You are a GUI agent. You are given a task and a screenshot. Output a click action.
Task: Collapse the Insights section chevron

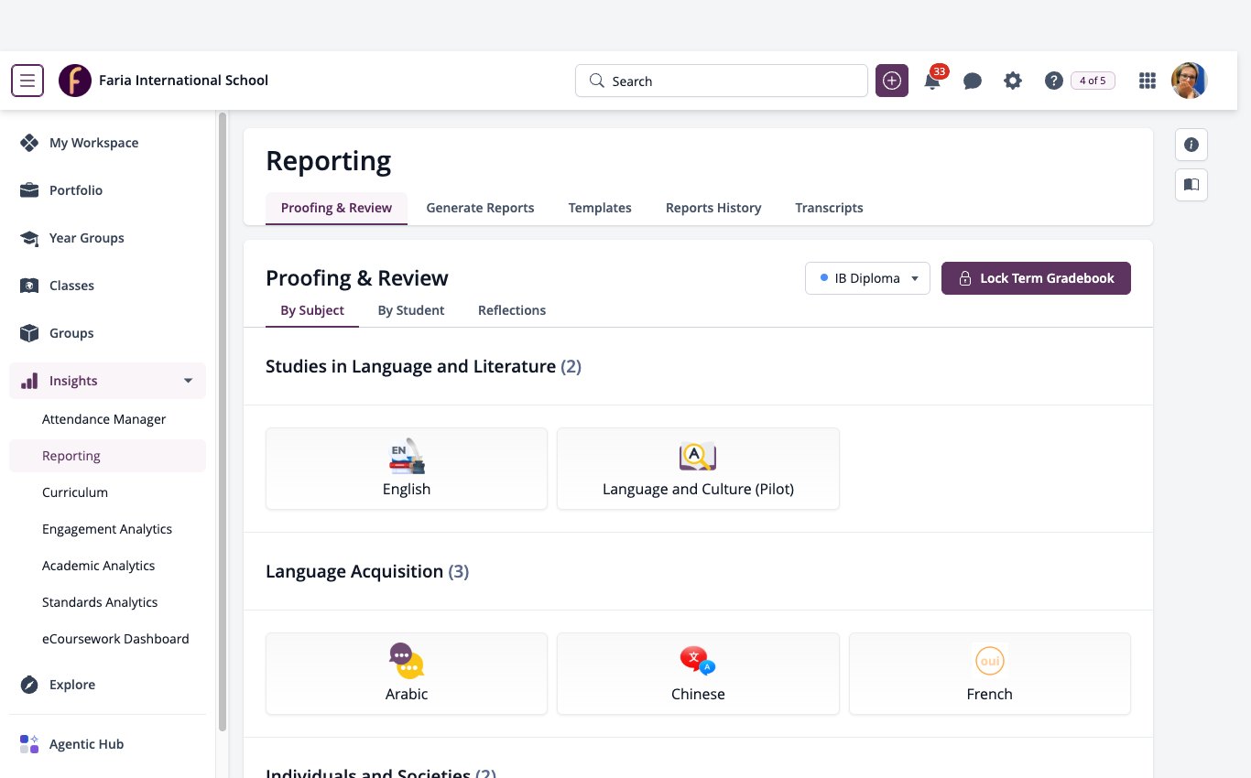tap(189, 381)
